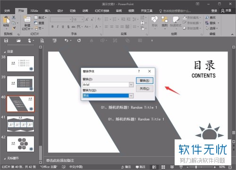Open the Section (节) dropdown
This screenshot has width=236, height=170.
pyautogui.click(x=39, y=28)
